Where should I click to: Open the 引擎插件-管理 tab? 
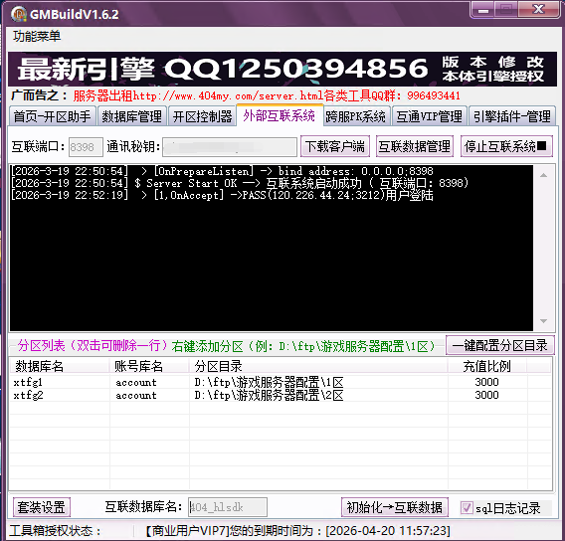click(511, 116)
